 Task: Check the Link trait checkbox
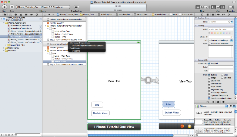click(x=222, y=75)
